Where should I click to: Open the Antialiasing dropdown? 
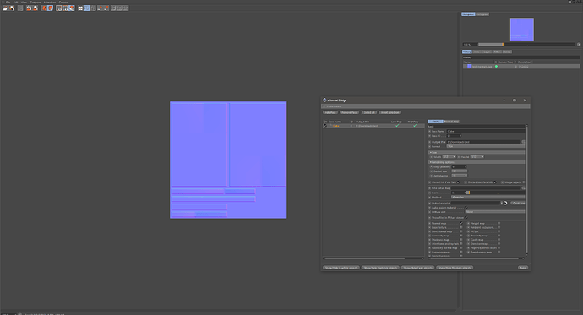459,176
